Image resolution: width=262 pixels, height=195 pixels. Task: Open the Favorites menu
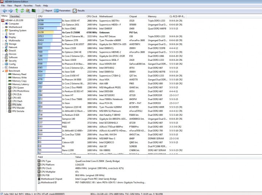pyautogui.click(x=28, y=5)
